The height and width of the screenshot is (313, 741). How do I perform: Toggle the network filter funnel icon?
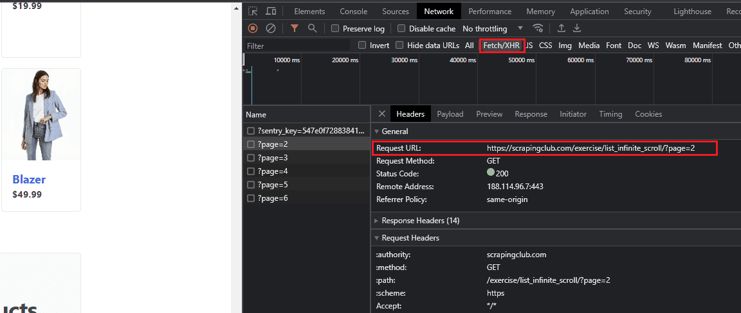point(295,28)
